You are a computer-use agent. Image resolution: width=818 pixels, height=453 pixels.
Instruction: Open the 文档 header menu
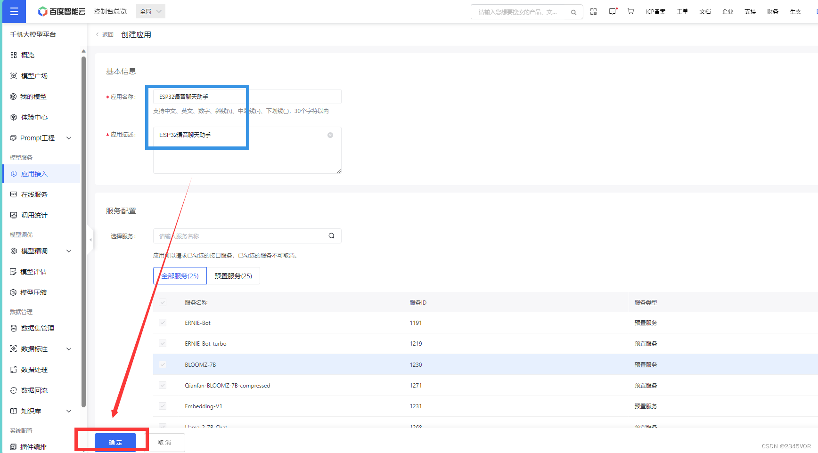click(x=705, y=12)
